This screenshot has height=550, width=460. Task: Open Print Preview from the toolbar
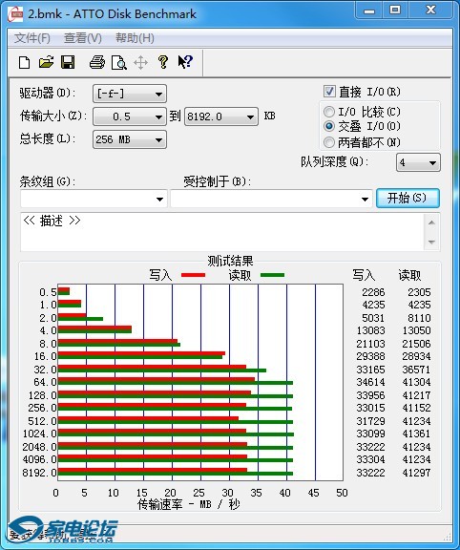[119, 63]
